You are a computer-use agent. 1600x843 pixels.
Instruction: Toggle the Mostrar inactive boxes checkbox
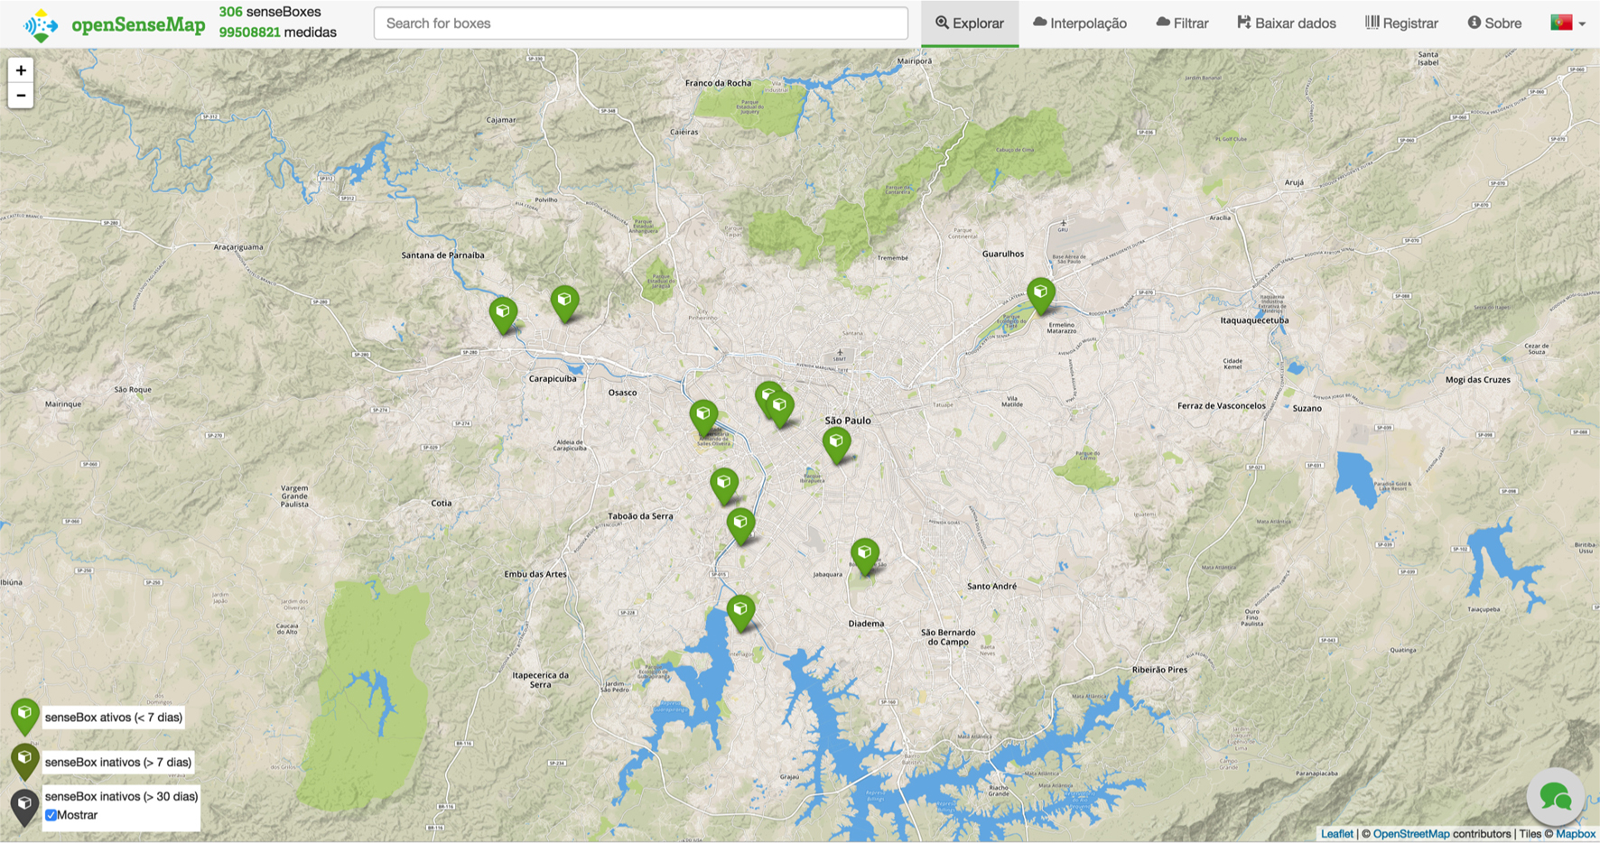pos(51,815)
